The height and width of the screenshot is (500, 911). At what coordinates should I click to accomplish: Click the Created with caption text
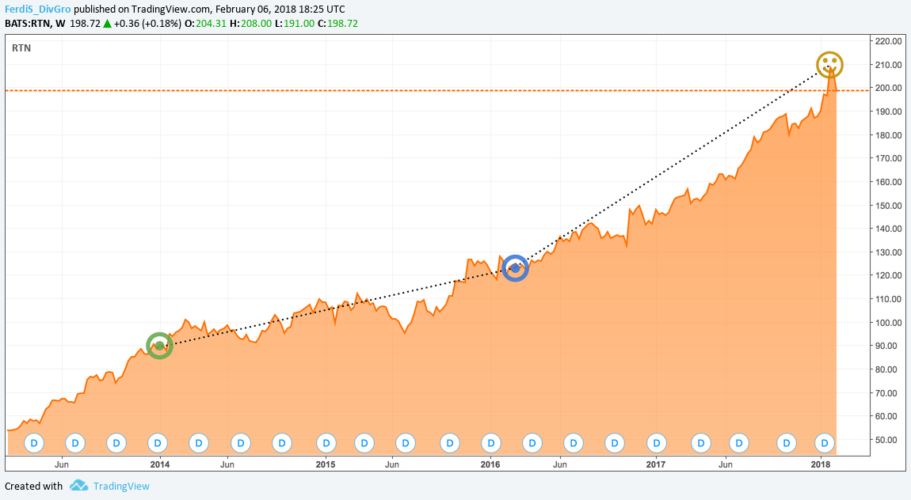pyautogui.click(x=34, y=486)
